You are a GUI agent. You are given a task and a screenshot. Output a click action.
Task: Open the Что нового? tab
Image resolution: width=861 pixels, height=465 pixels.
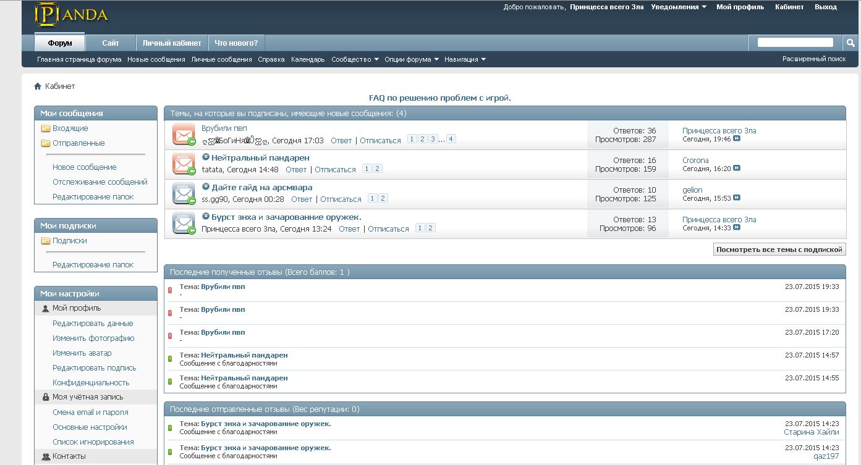click(236, 43)
